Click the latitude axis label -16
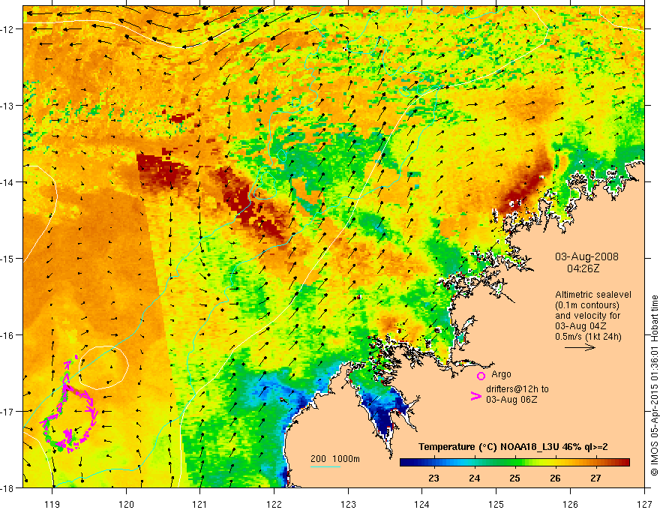This screenshot has width=660, height=510. [x=7, y=335]
